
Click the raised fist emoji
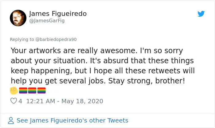coord(14,90)
